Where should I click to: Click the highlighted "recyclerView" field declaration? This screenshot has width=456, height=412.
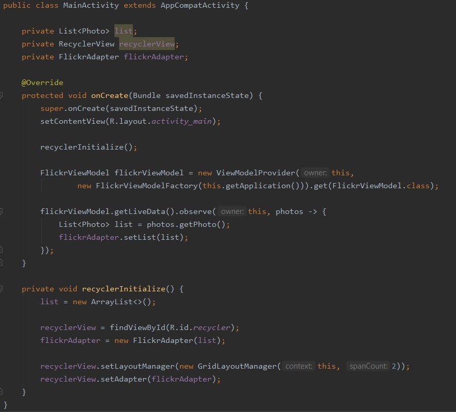[x=147, y=44]
